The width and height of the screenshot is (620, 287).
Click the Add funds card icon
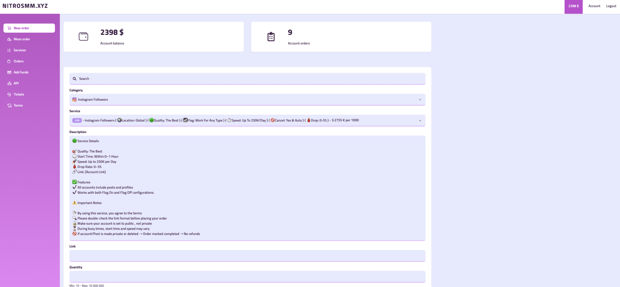[x=9, y=72]
